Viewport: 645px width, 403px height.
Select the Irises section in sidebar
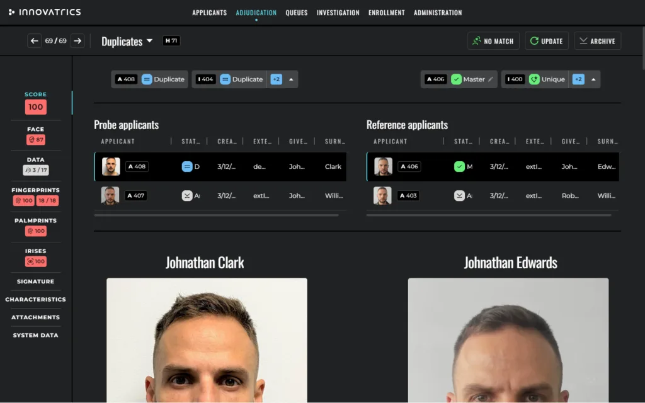coord(36,257)
